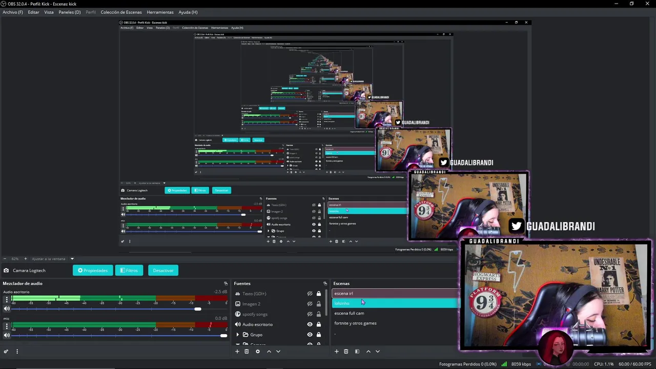Click the Desactivar button

tap(163, 270)
